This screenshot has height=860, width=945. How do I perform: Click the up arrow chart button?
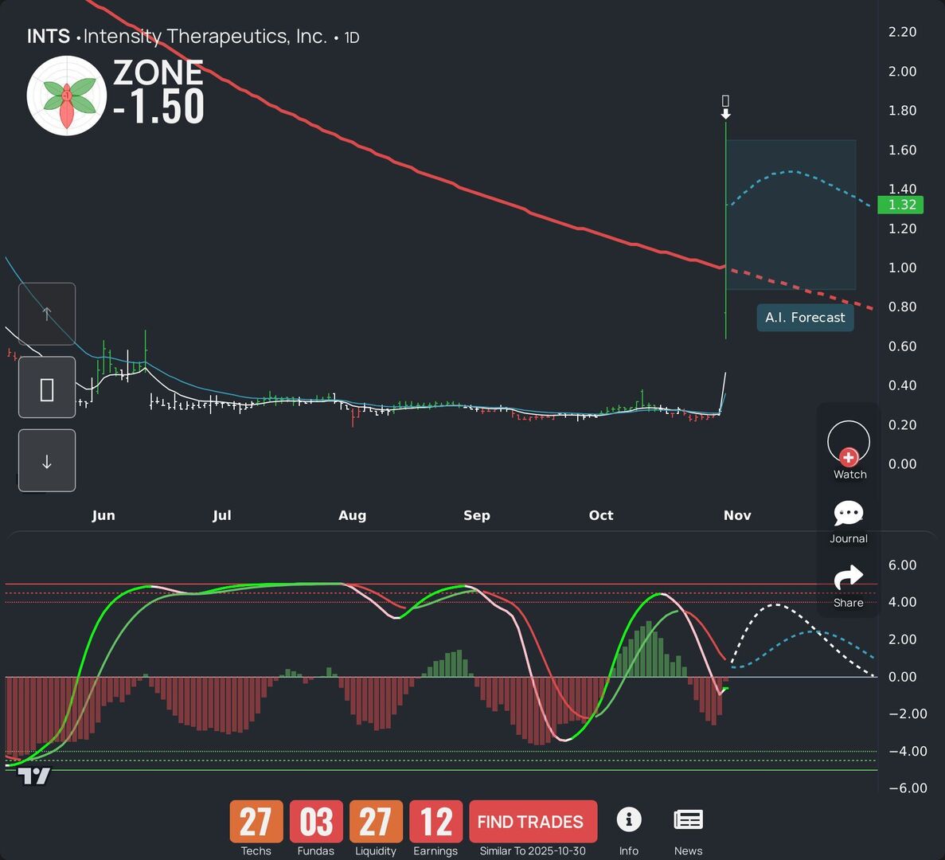47,314
